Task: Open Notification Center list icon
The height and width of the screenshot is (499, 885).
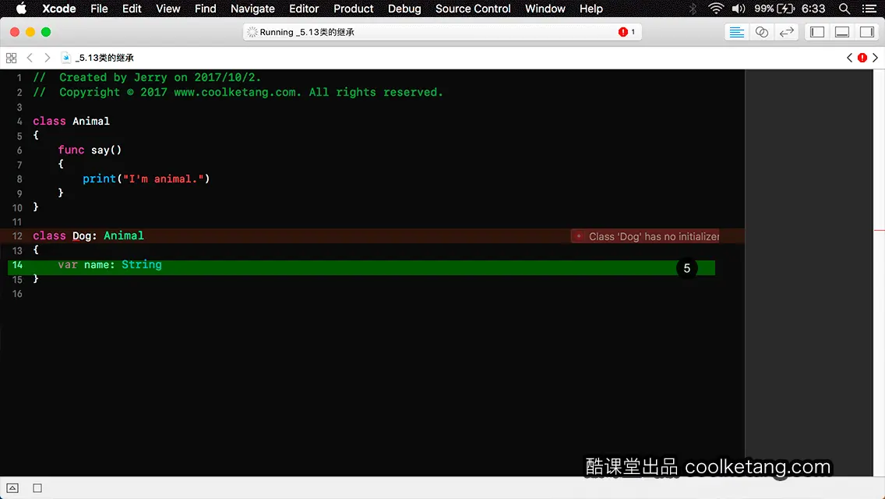Action: (x=869, y=9)
